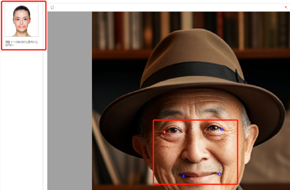Screen dimensions: 290x190
Task: Select blue control point 3 at mouth corner
Action: [183, 175]
